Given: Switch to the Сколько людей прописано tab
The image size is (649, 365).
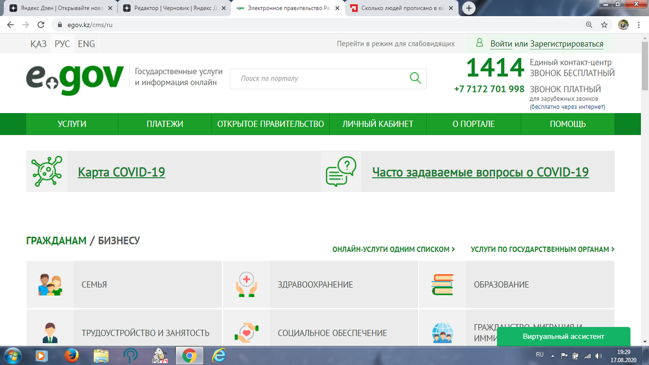Looking at the screenshot, I should (x=400, y=9).
